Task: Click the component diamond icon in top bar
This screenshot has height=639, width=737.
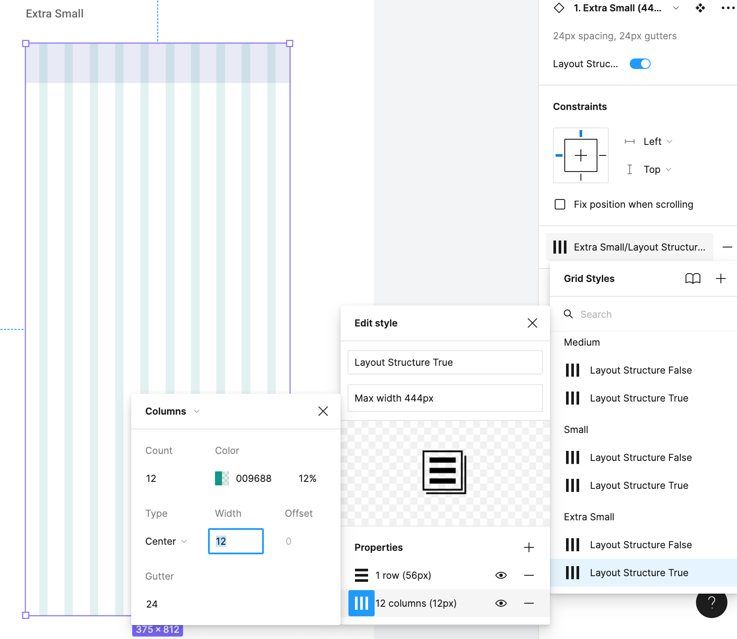Action: coord(559,8)
